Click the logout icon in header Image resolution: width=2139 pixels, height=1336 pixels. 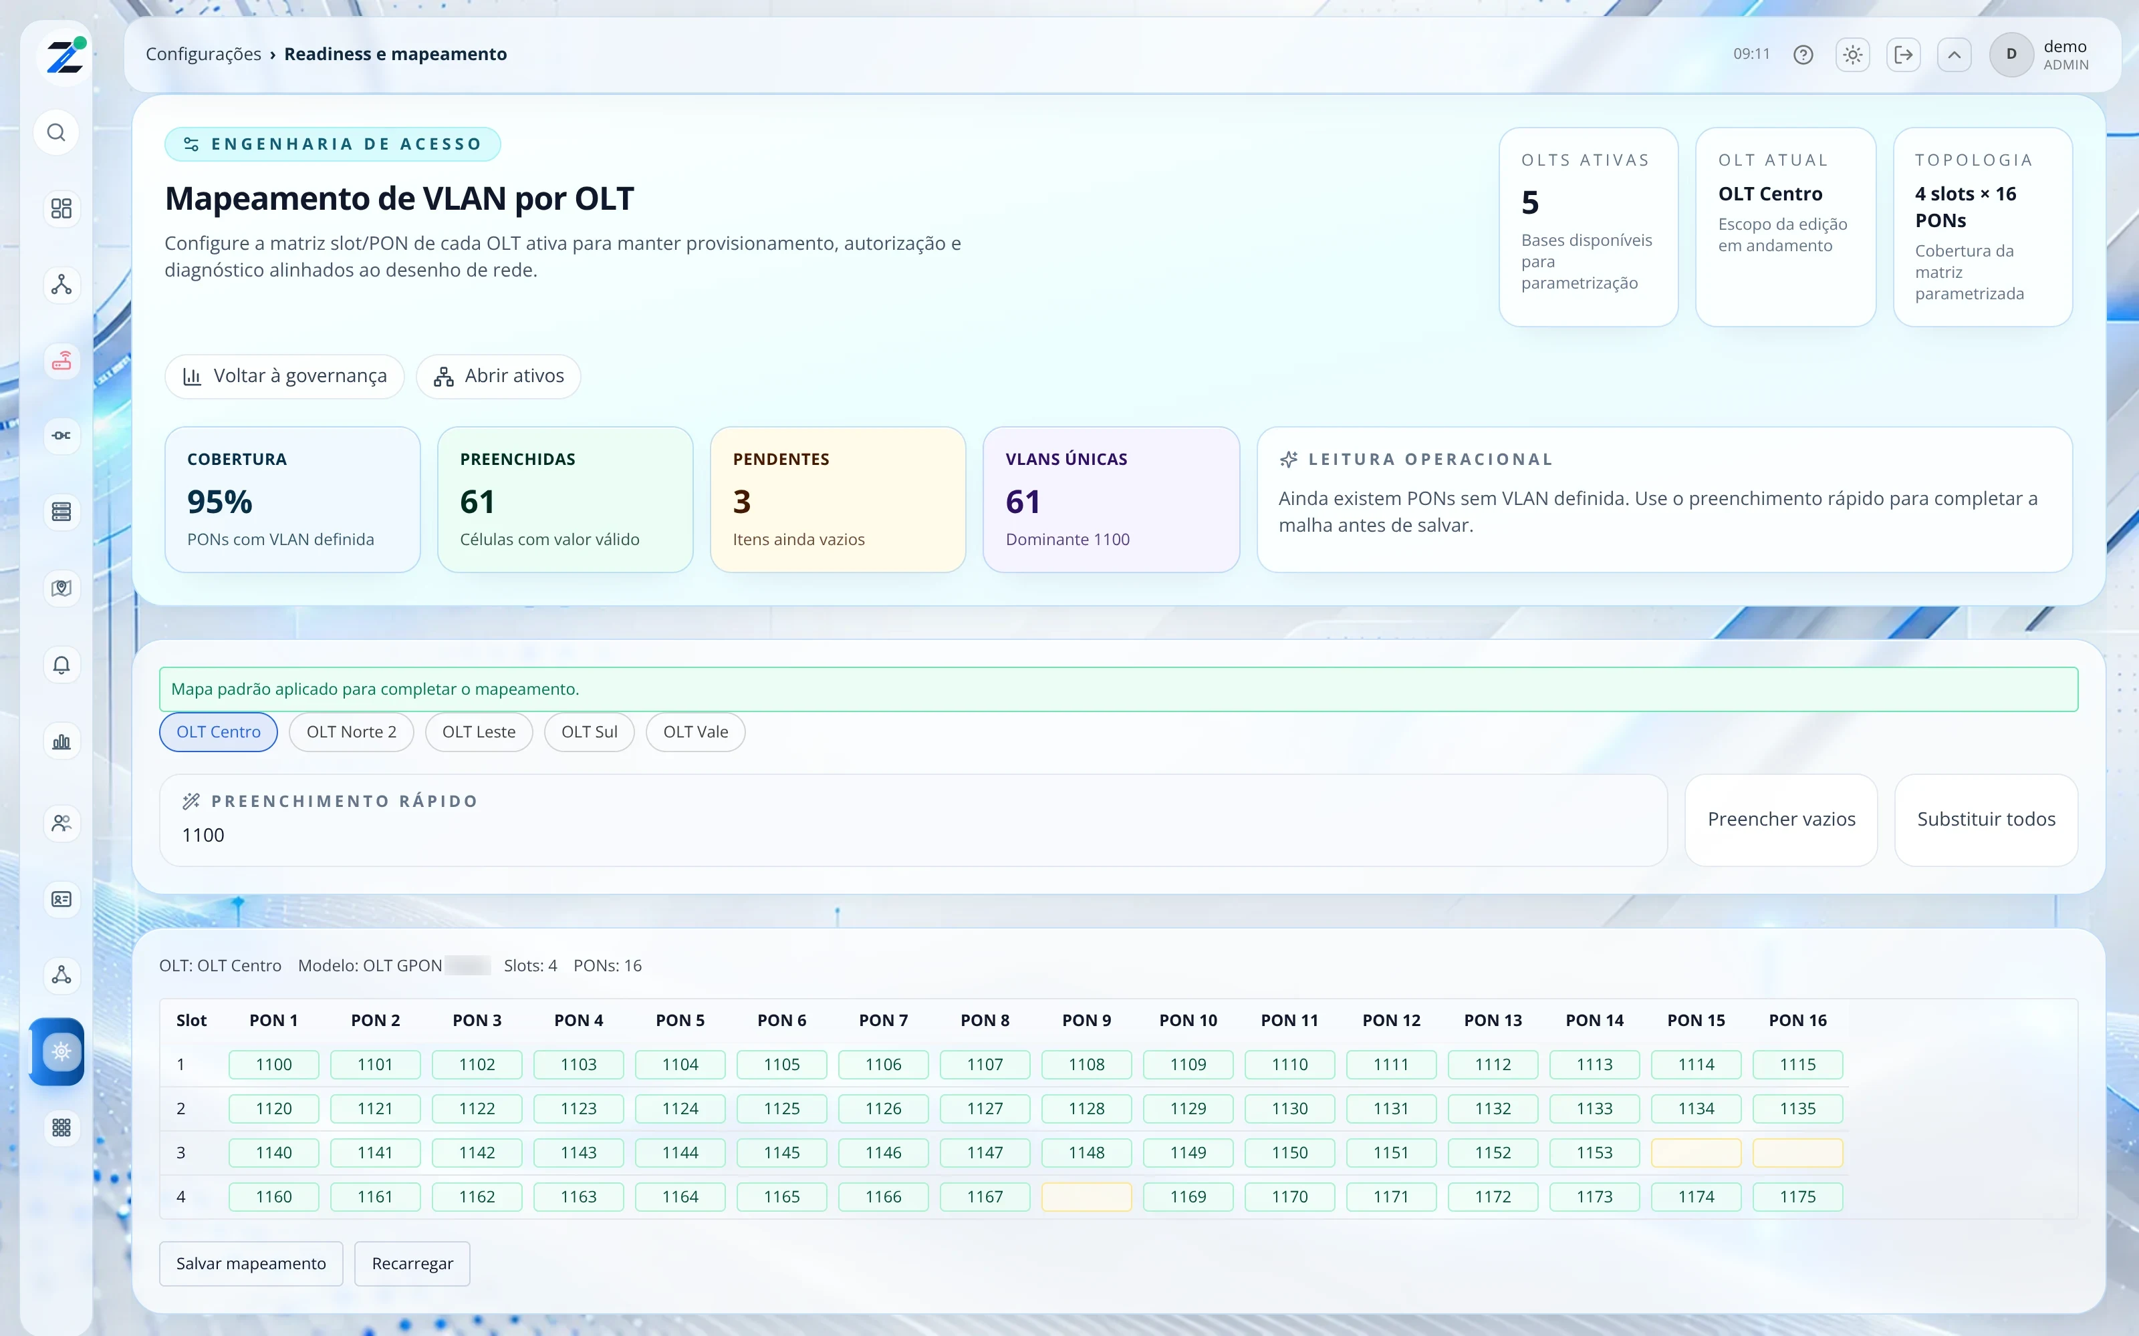tap(1903, 55)
